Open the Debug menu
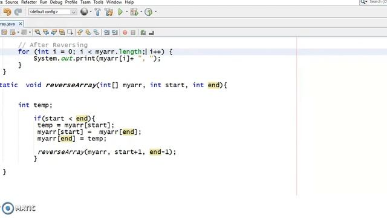Viewport: 387px width, 218px height. coord(56,2)
